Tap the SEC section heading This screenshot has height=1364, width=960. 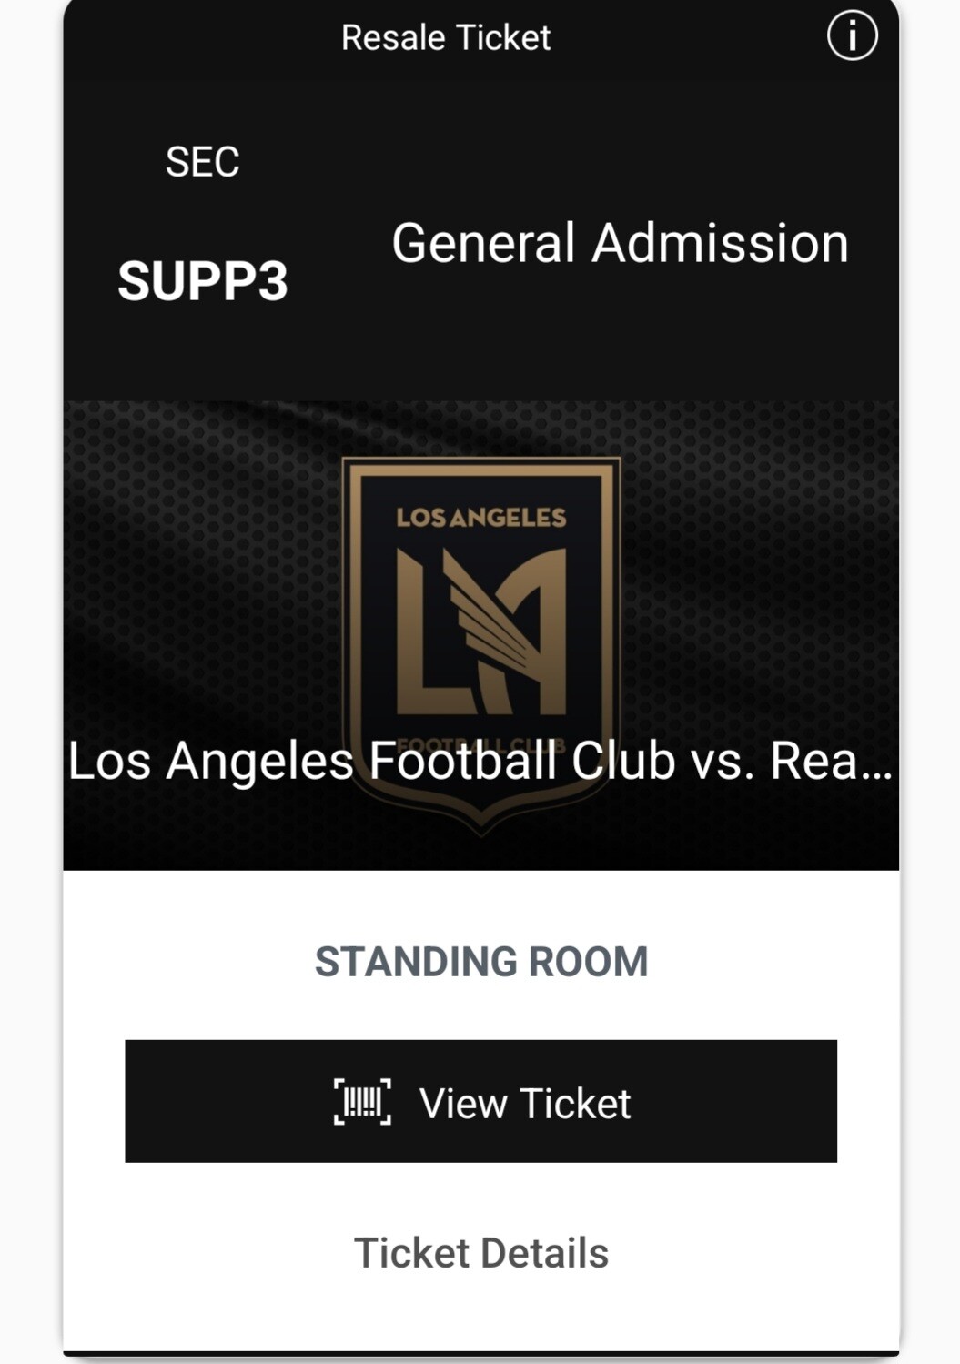pyautogui.click(x=202, y=162)
